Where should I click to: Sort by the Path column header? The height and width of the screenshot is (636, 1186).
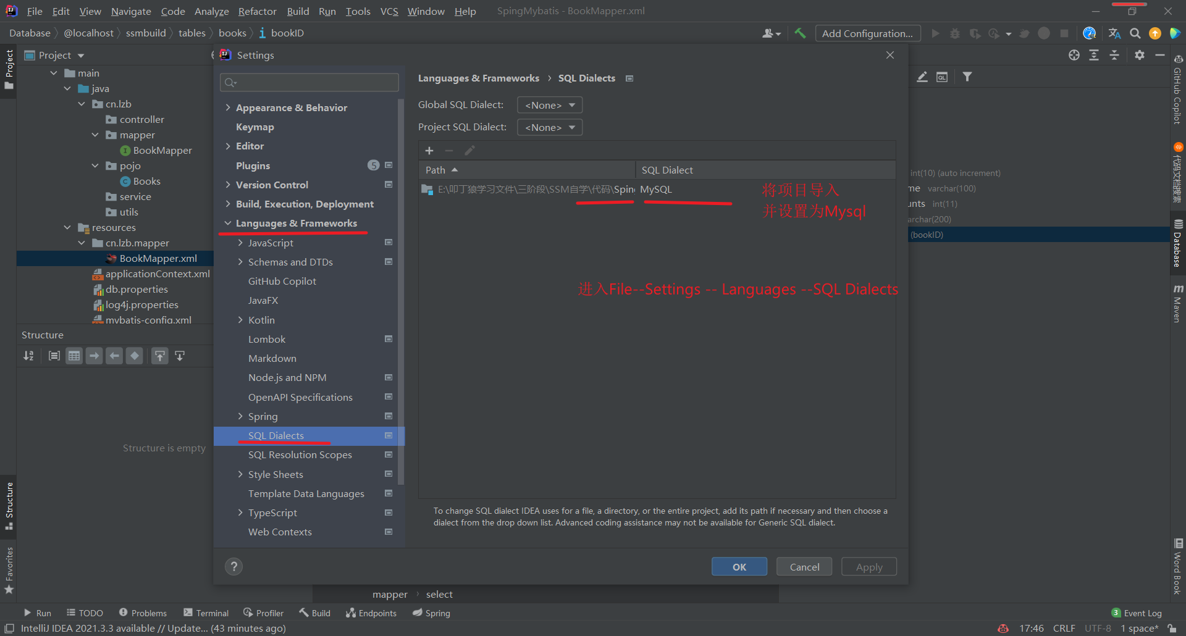coord(527,170)
